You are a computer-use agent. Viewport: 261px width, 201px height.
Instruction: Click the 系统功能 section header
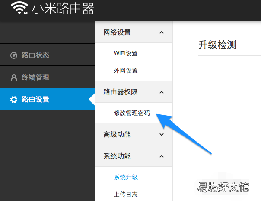[134, 156]
